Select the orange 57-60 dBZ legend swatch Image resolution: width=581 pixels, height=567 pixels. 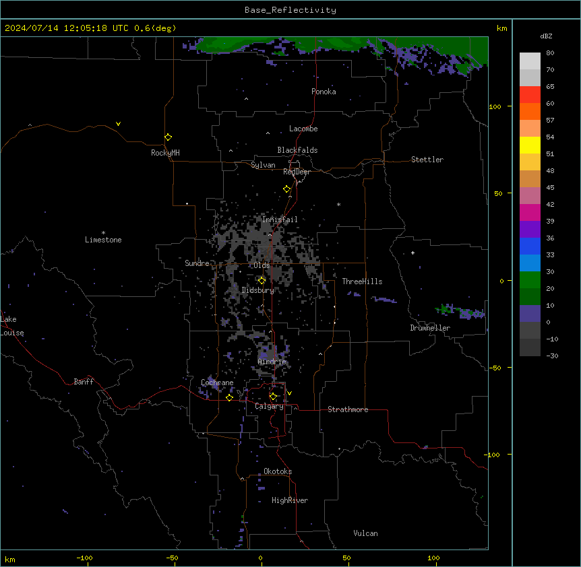pos(530,111)
